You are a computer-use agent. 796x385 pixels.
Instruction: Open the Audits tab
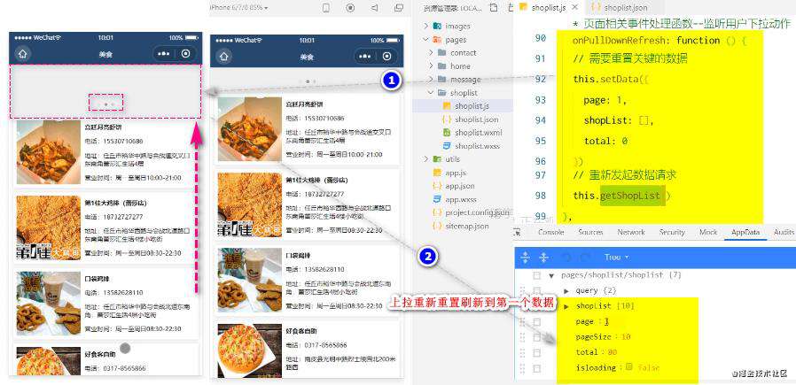(784, 232)
